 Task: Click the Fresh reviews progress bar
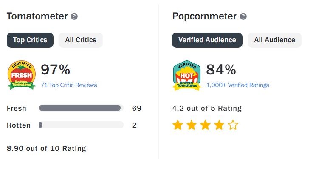point(81,108)
